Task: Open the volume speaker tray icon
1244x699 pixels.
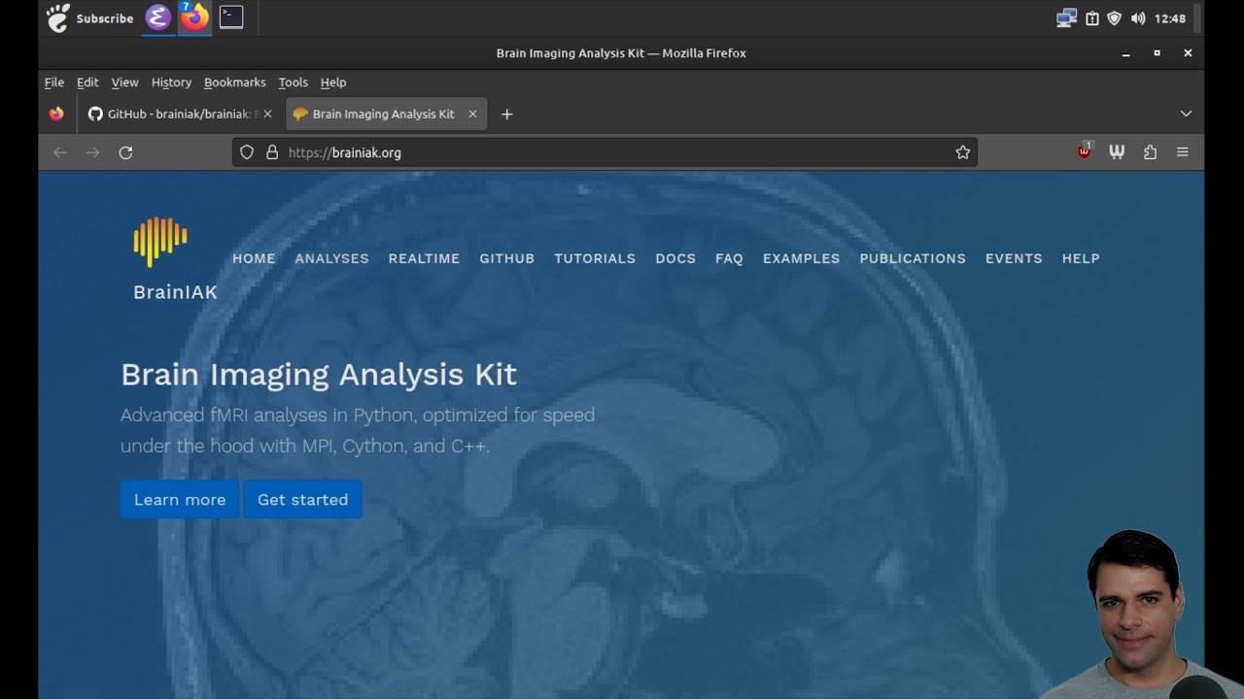Action: pos(1138,18)
